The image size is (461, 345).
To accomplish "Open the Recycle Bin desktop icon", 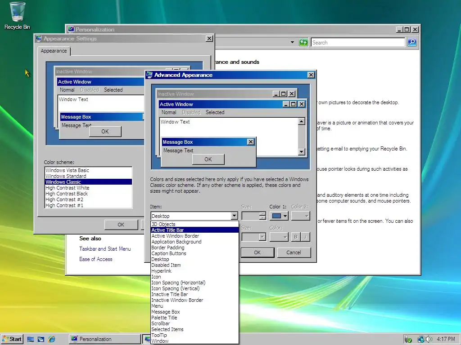I will coord(17,16).
